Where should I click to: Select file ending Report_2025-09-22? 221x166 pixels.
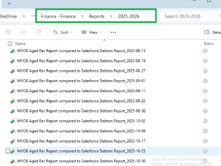pyautogui.click(x=81, y=101)
